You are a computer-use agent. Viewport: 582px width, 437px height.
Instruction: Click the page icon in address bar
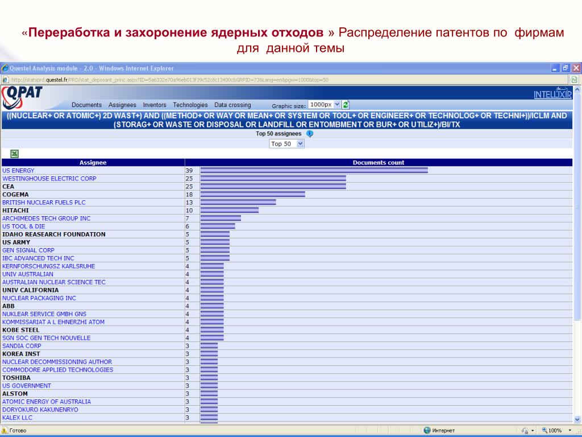coord(5,80)
